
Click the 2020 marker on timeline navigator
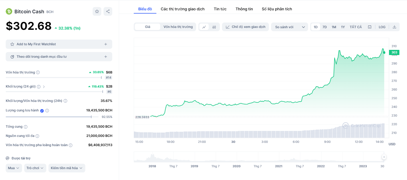[x=236, y=166]
